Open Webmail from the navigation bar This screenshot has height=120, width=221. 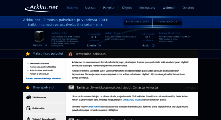[x=169, y=8]
